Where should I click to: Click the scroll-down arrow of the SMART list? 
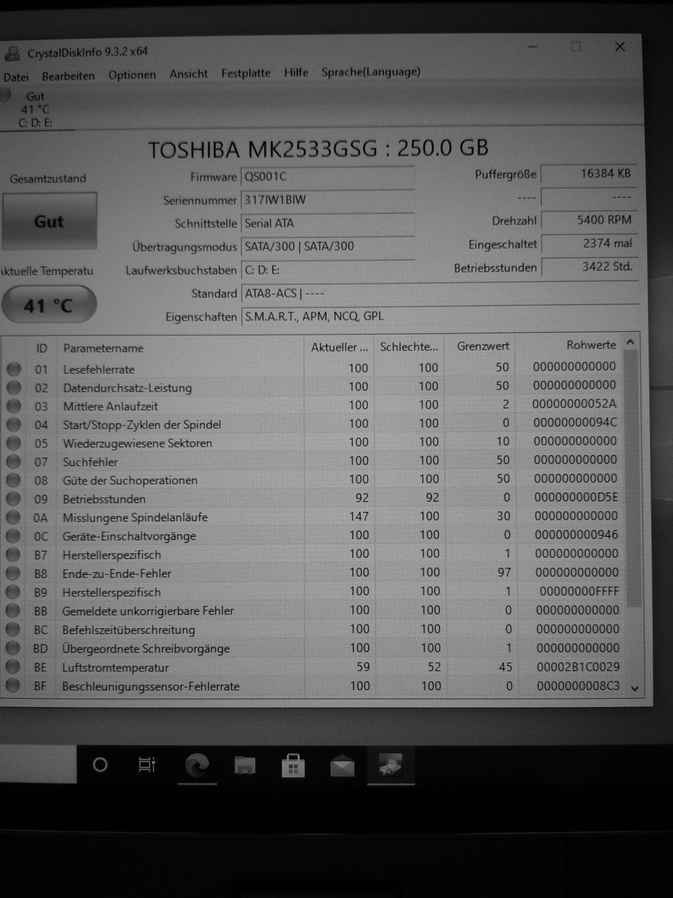634,688
